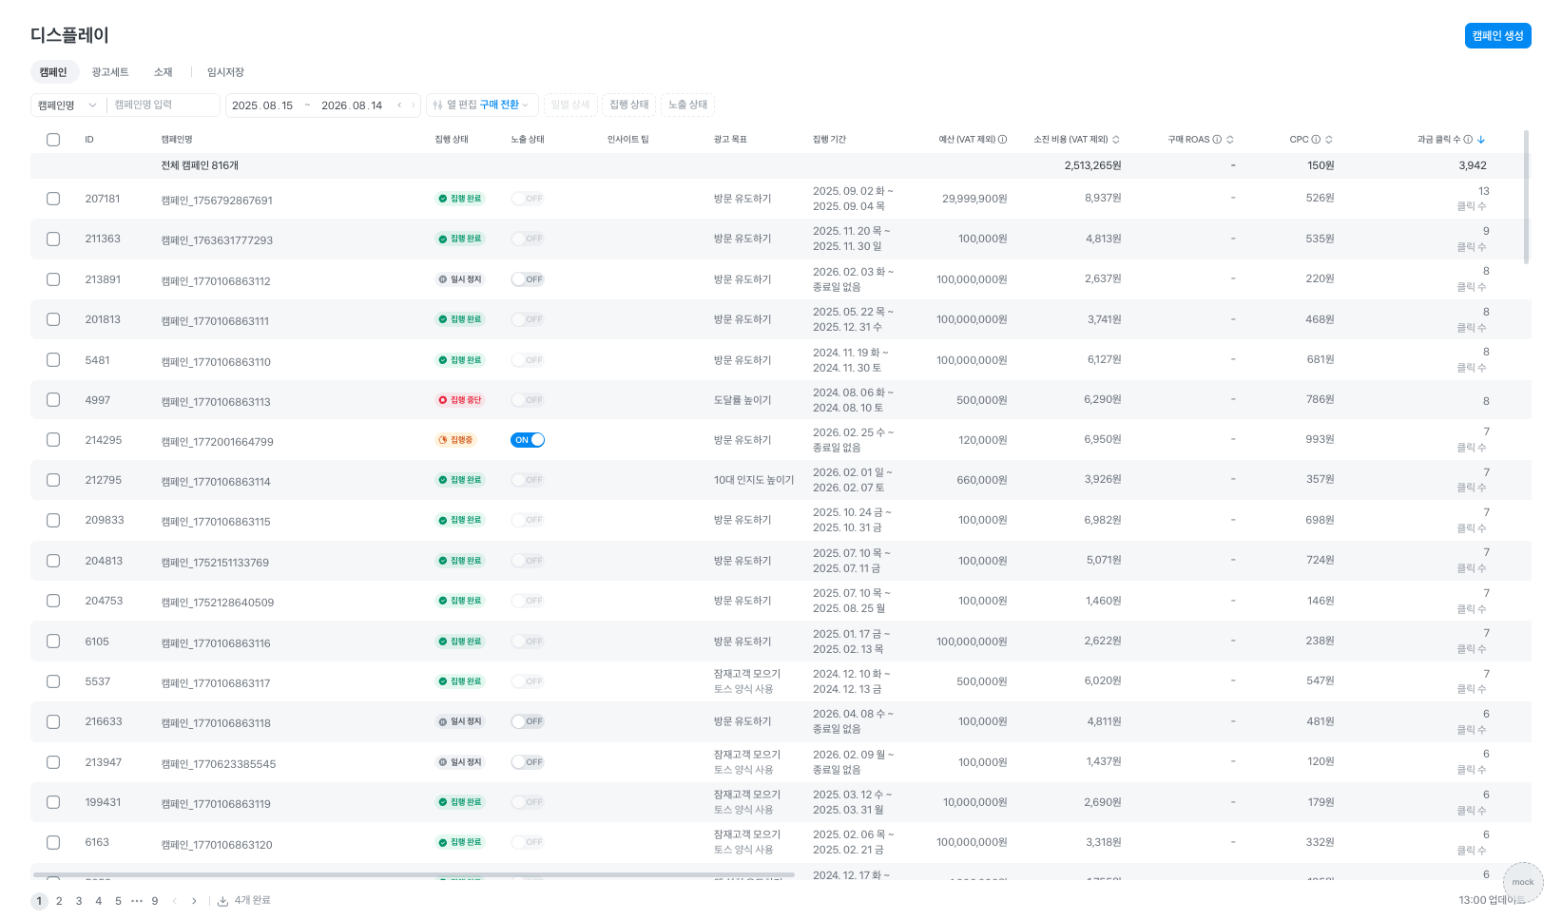
Task: Open the start date 2025.08.15 picker
Action: click(262, 105)
